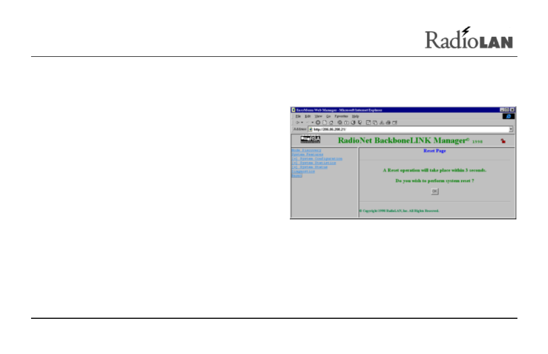Expand the [+] System Statistics entry
The image size is (548, 354).
314,163
